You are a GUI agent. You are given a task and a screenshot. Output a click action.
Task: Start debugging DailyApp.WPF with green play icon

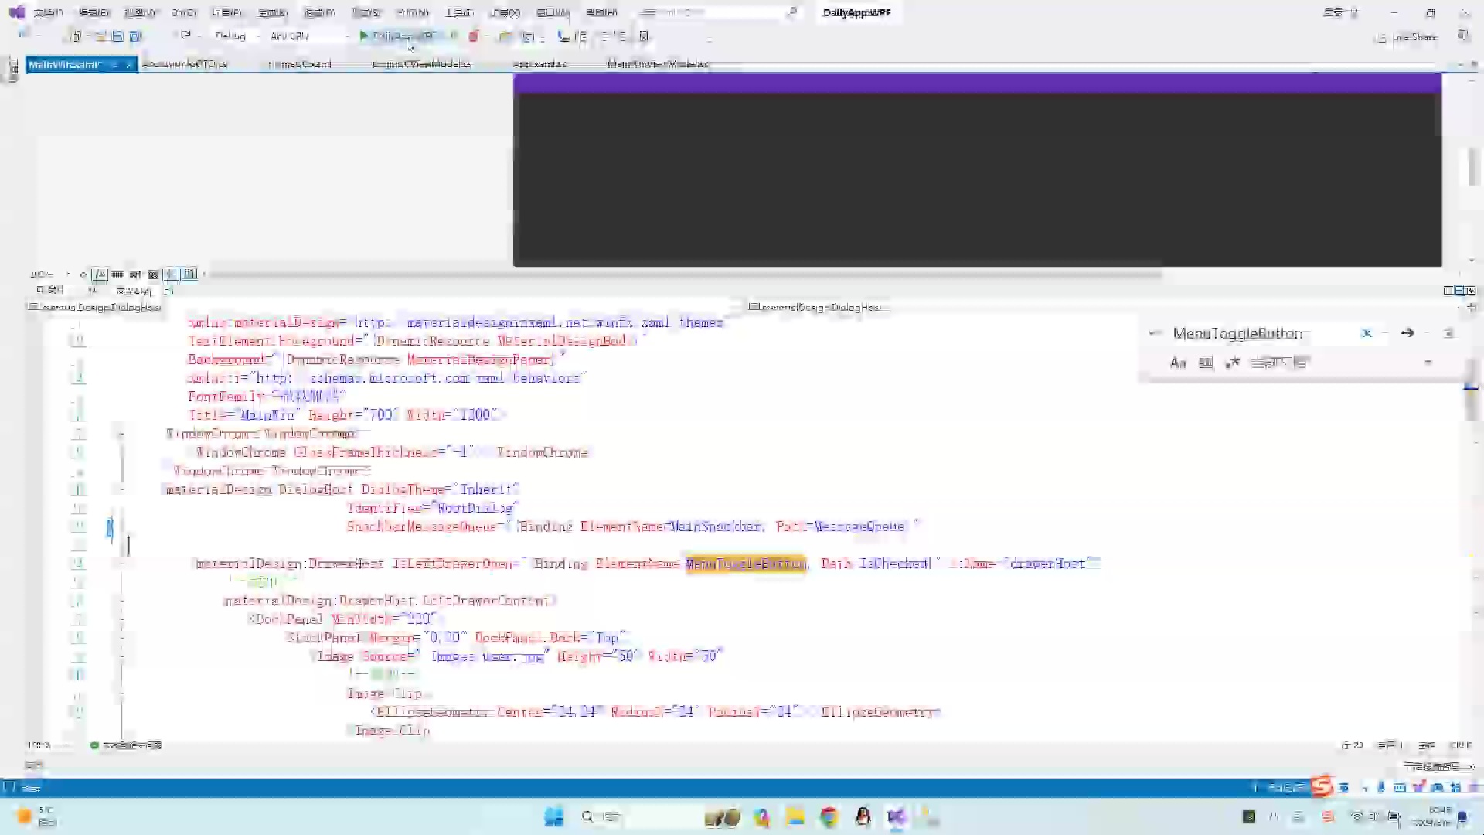(x=363, y=36)
